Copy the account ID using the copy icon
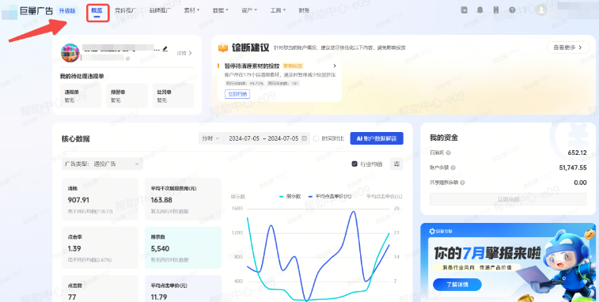Screen dimensions: 599x302 128,59
